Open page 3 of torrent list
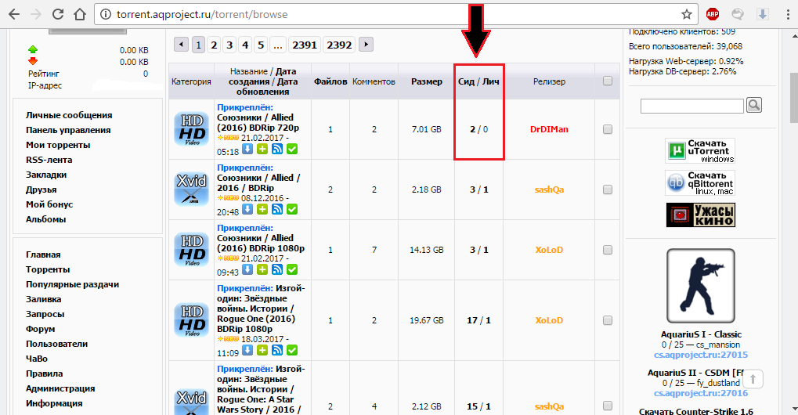Image resolution: width=798 pixels, height=415 pixels. [x=229, y=45]
